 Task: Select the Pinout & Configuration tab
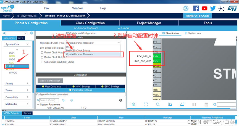pyautogui.click(x=31, y=23)
